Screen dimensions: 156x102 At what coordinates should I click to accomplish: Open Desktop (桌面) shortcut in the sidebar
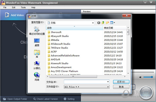tap(37, 42)
